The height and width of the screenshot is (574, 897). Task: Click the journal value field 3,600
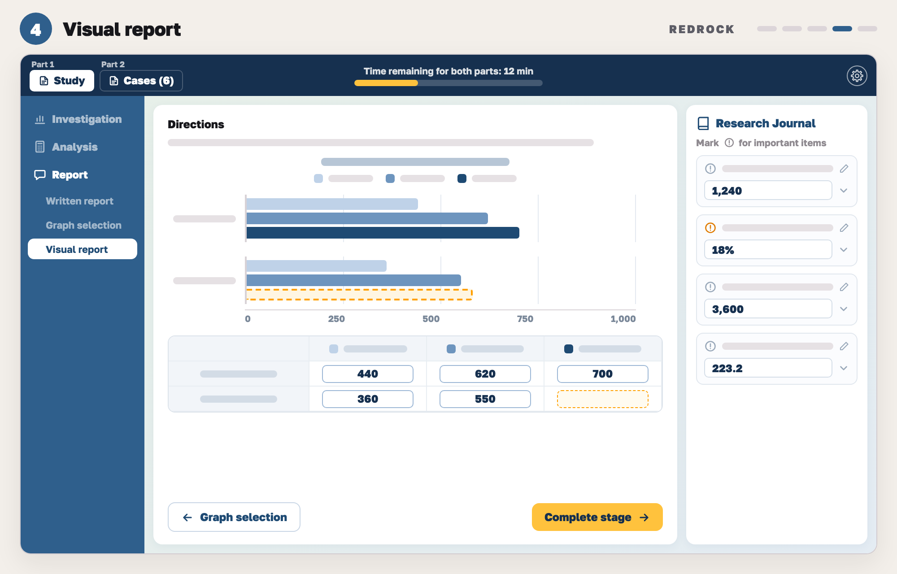(768, 309)
